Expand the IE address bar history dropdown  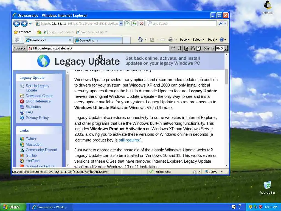point(121,24)
